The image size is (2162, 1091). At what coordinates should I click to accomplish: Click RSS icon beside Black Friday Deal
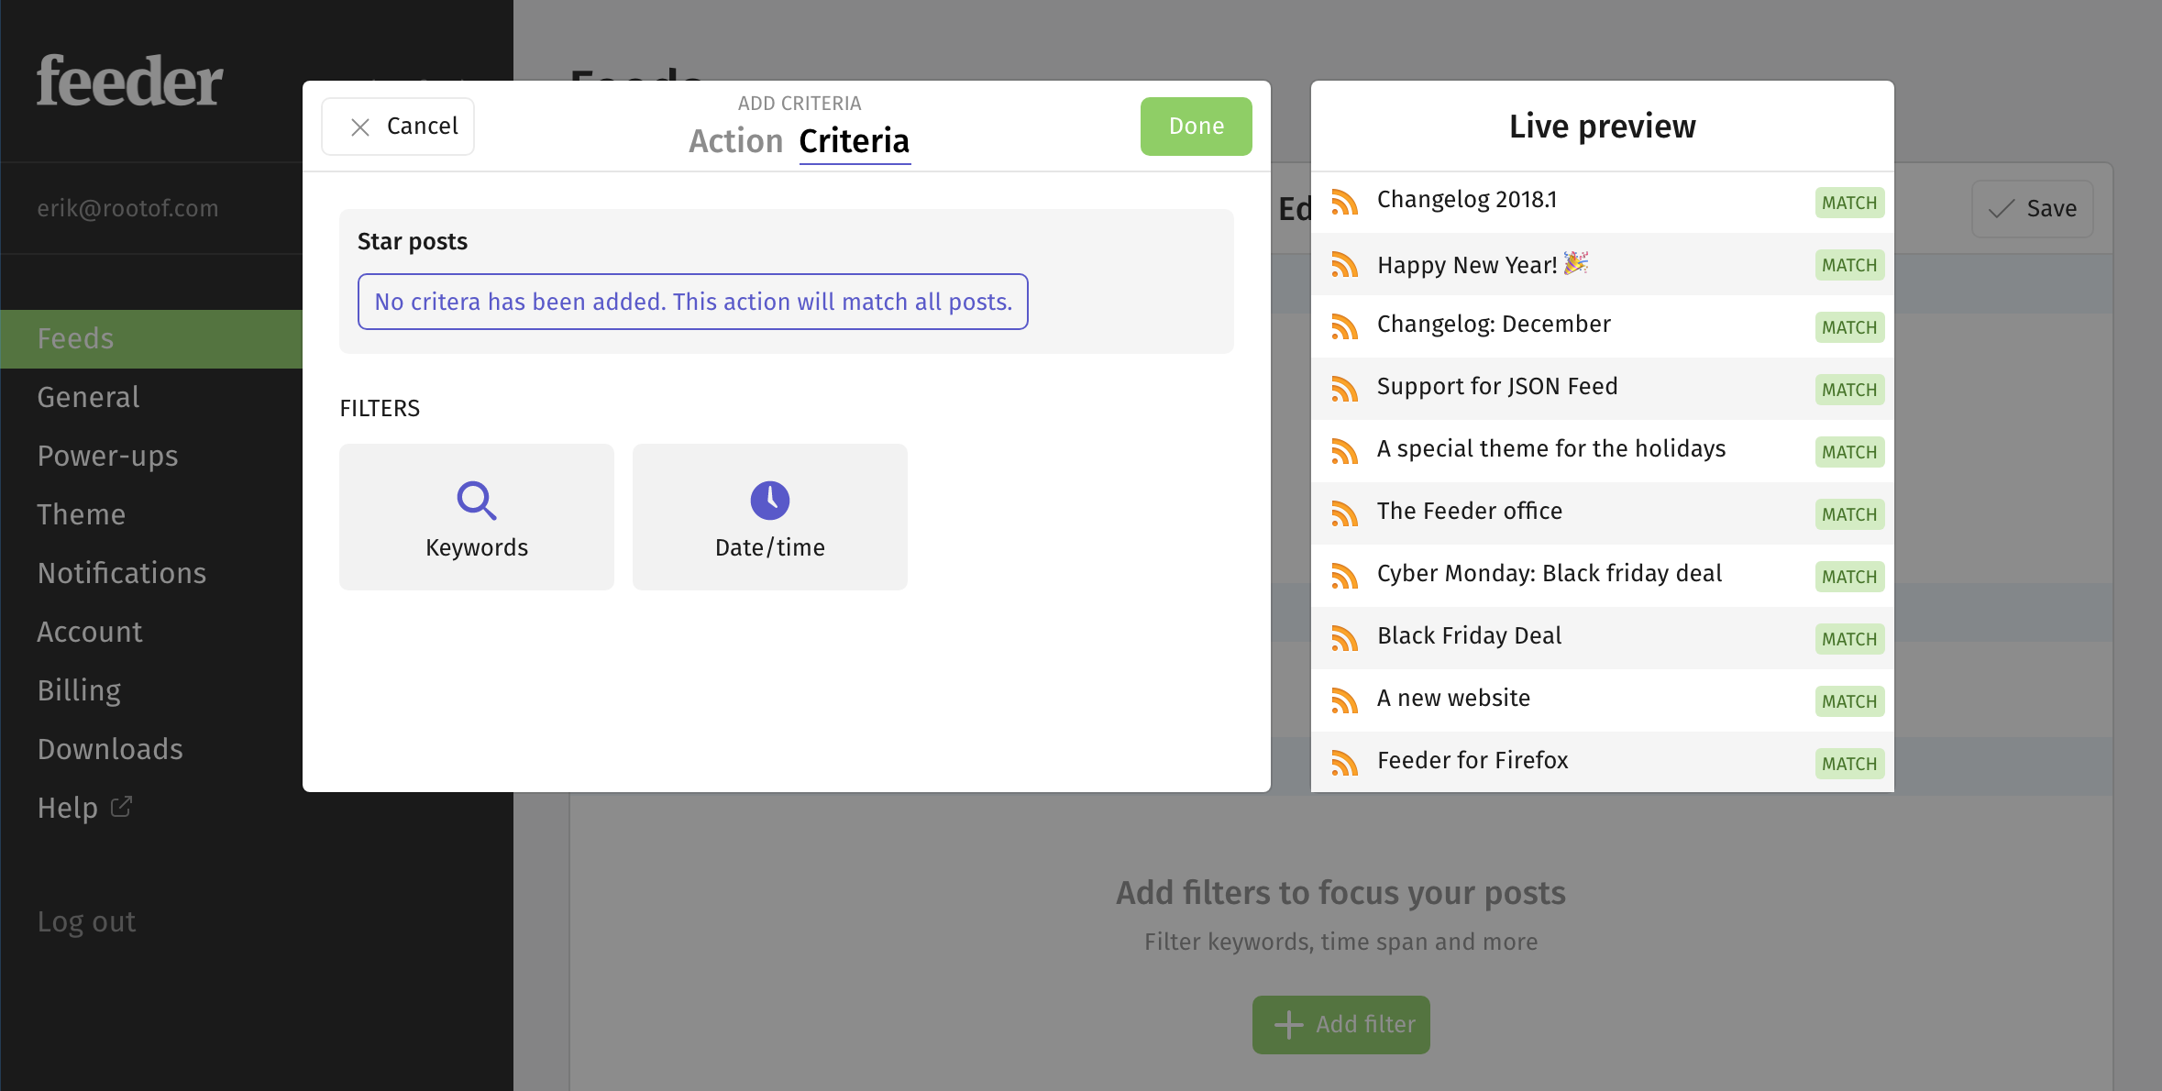point(1344,638)
